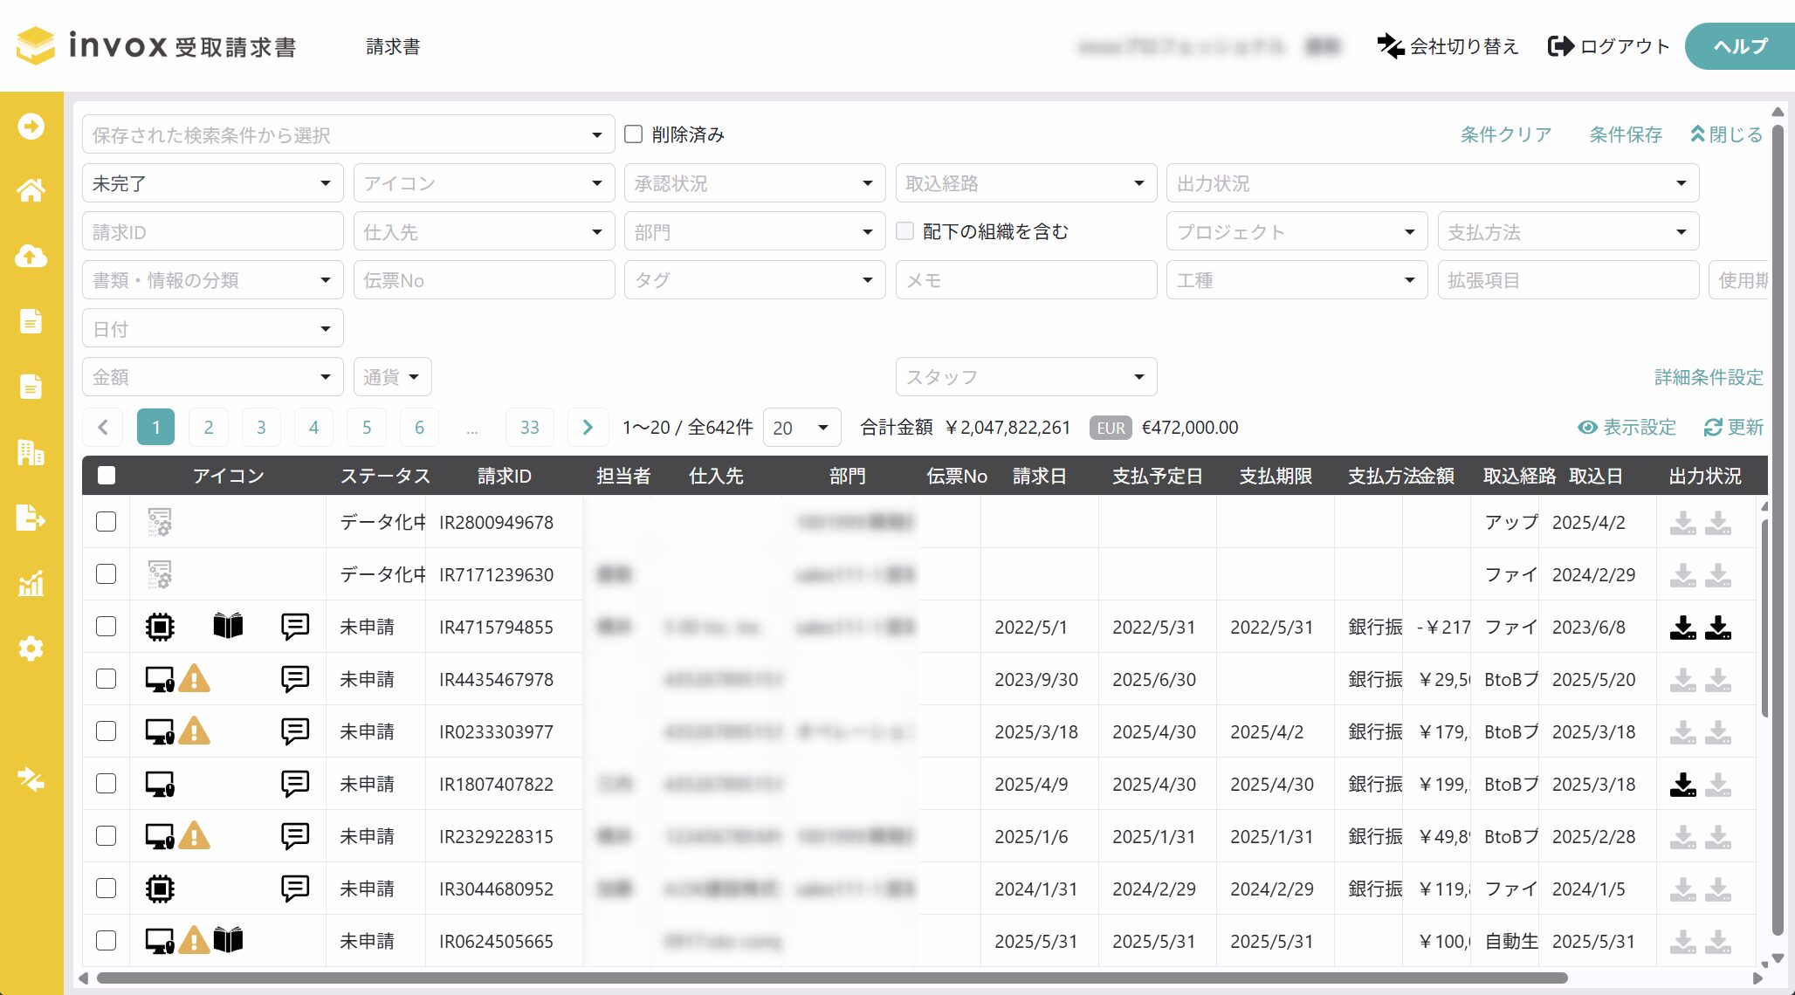The height and width of the screenshot is (995, 1795).
Task: Check the row checkbox for IR3044680952
Action: pos(106,888)
